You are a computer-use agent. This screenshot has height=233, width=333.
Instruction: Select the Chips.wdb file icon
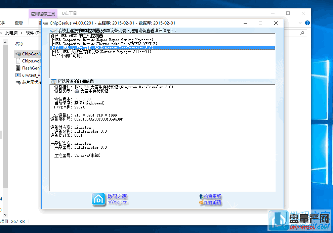(x=18, y=61)
